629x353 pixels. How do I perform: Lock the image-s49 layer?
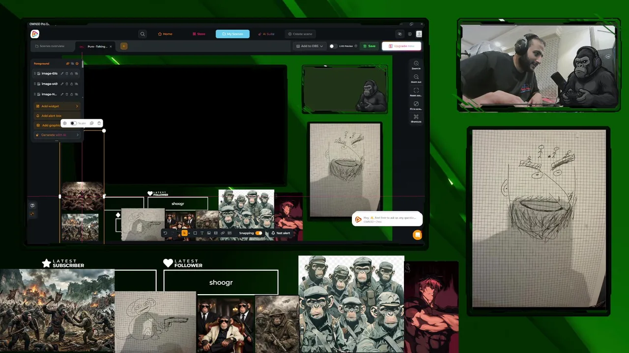pos(71,84)
